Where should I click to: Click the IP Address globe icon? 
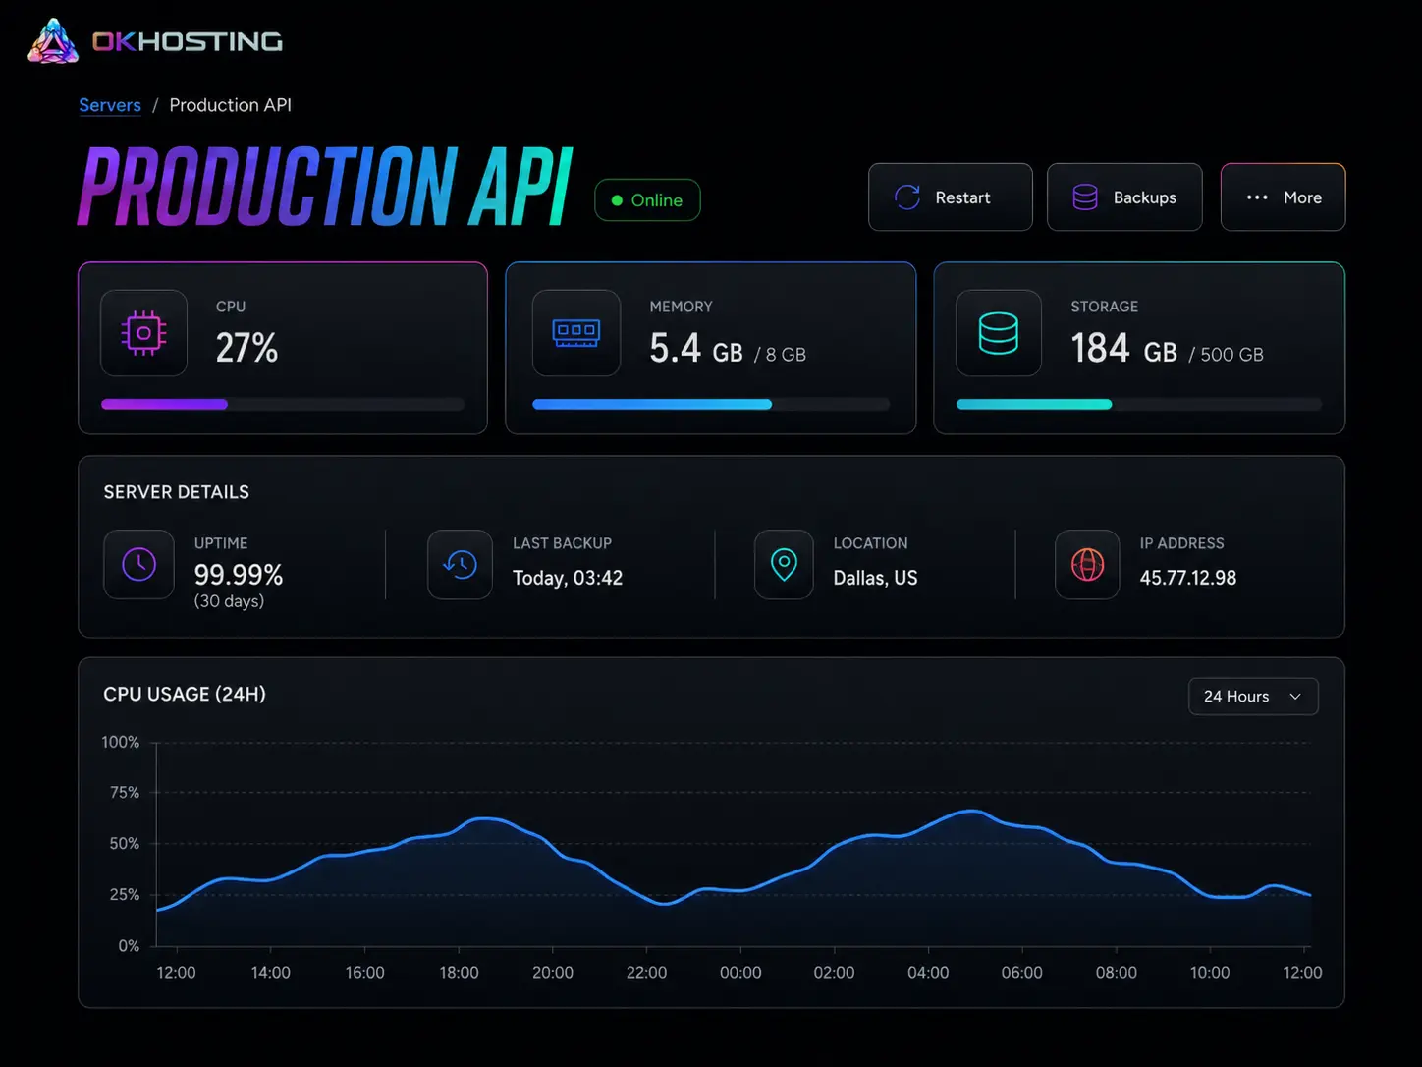point(1087,564)
